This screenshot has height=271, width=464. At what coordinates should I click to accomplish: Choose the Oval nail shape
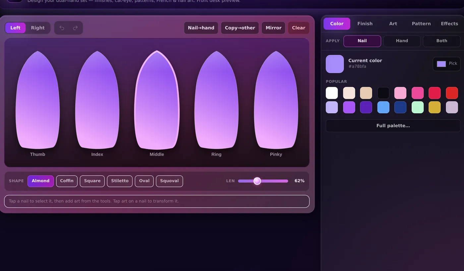click(144, 181)
